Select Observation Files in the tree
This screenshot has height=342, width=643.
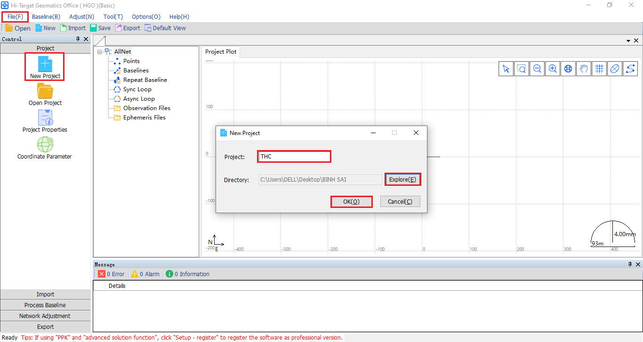pos(146,108)
